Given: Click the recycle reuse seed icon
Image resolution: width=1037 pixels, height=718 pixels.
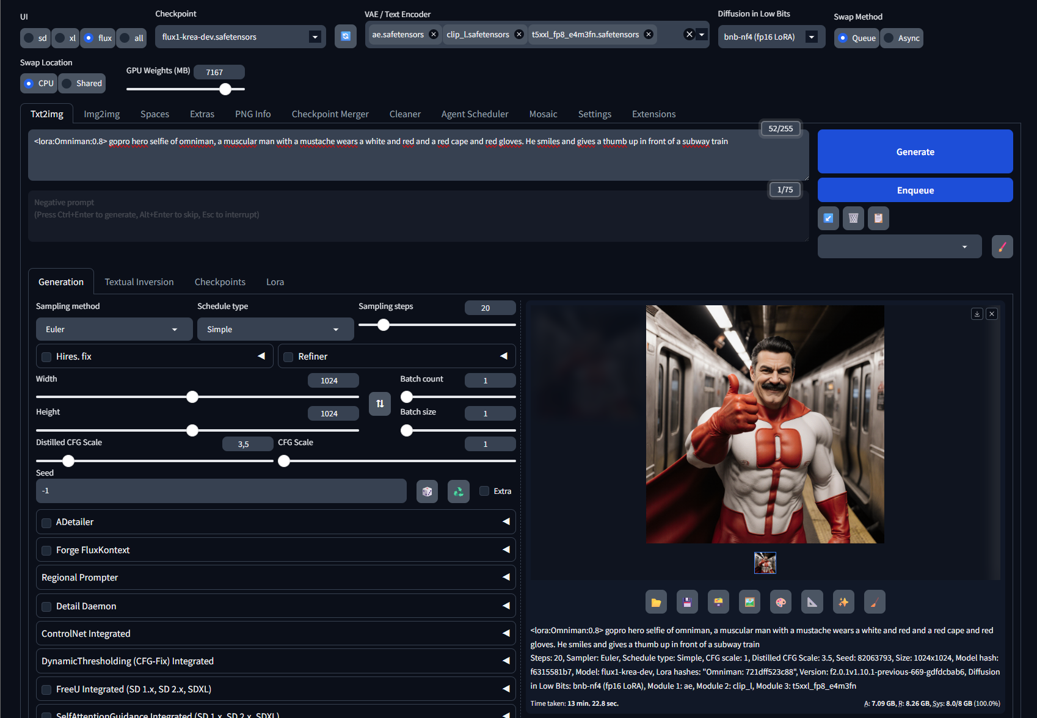Looking at the screenshot, I should click(x=459, y=491).
